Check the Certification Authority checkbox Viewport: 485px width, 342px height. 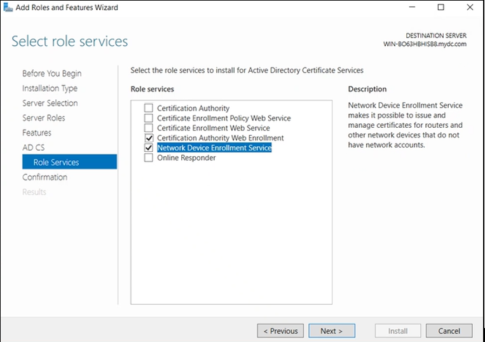(x=149, y=108)
